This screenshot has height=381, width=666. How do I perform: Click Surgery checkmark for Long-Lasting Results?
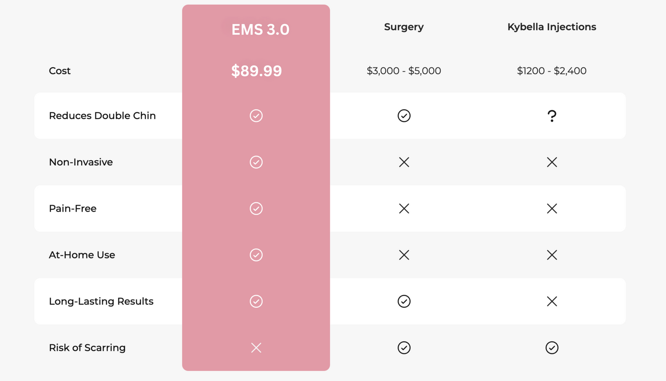[404, 301]
